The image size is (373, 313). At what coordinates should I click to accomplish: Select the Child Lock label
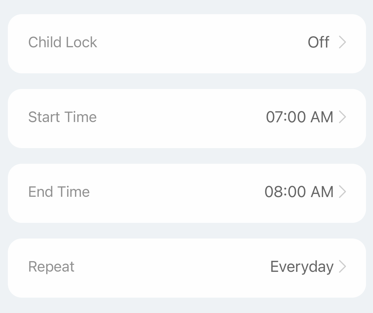[62, 42]
